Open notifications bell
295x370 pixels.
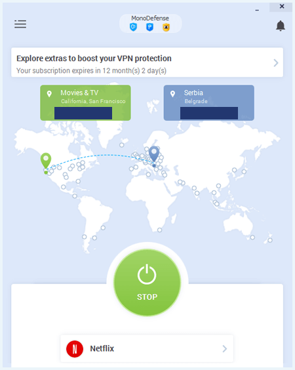(x=281, y=26)
